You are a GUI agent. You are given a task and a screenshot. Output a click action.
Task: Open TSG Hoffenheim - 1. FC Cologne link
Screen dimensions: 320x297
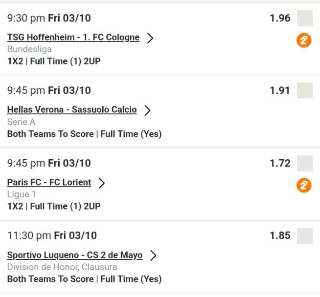pyautogui.click(x=73, y=37)
